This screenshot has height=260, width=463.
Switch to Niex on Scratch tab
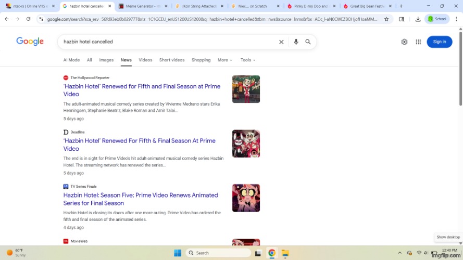point(253,6)
